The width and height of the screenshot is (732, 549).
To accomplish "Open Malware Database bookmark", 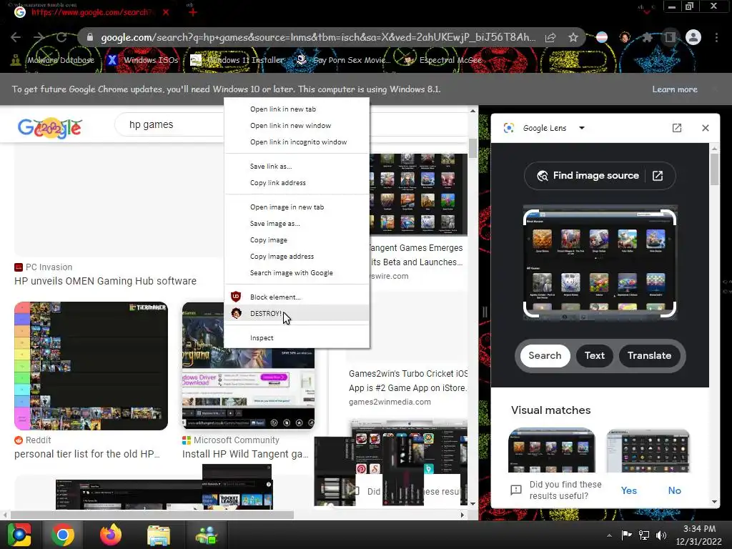I will click(52, 60).
